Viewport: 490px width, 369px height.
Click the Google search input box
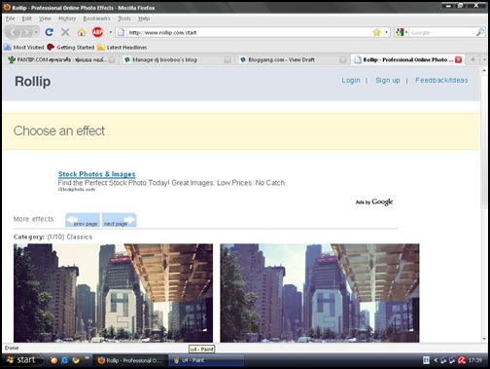tap(442, 32)
